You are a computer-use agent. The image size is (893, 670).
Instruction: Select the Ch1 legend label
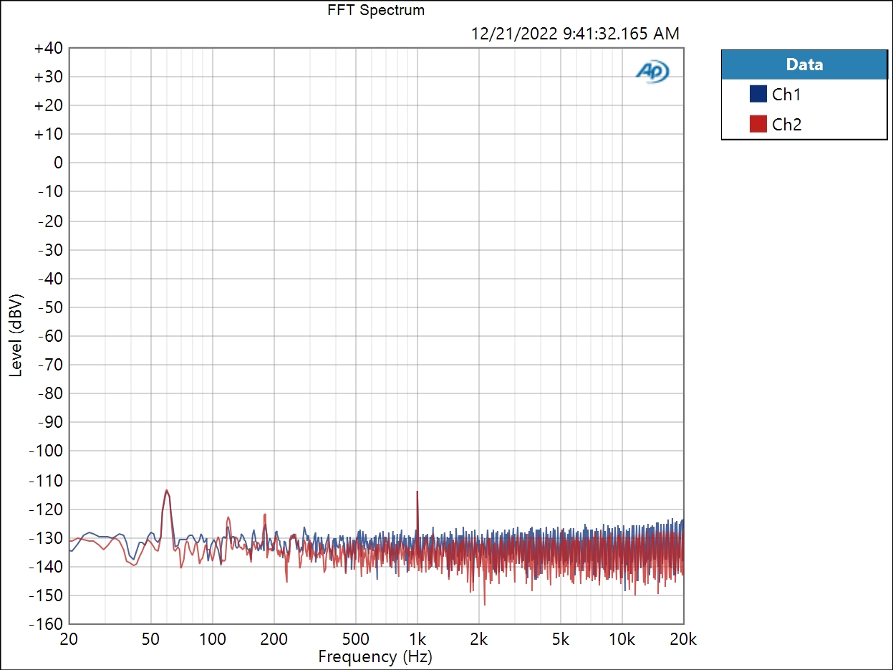pos(786,94)
